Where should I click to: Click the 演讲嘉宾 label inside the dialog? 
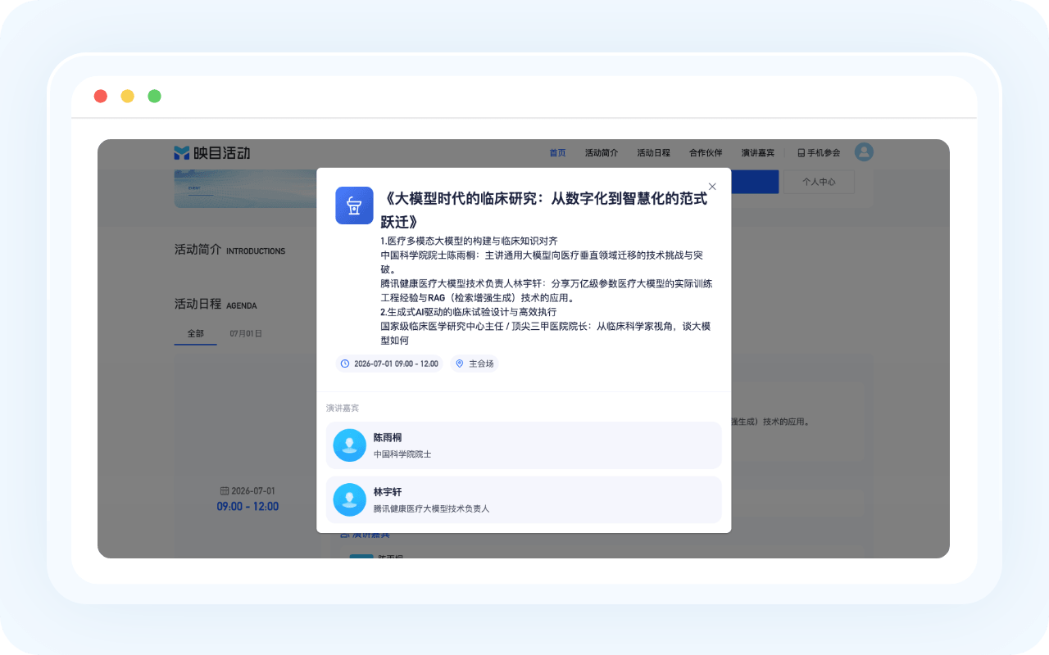[x=343, y=409]
